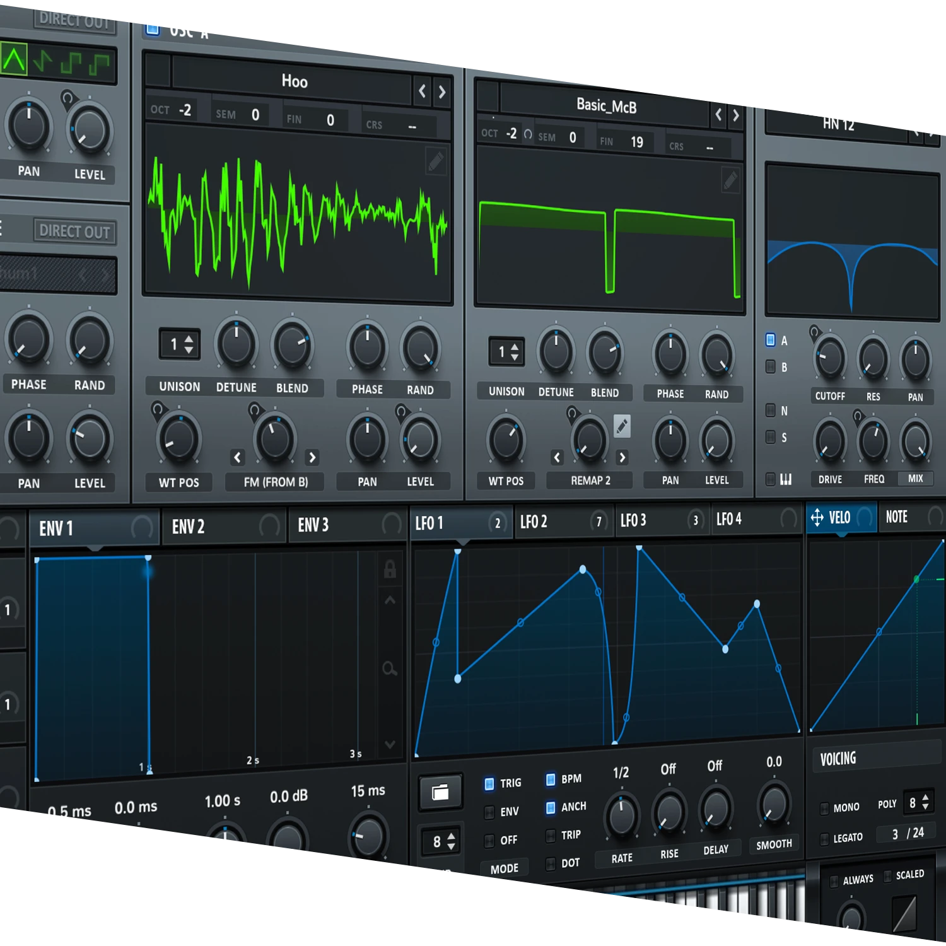
Task: Go to next wavetable after Hoo
Action: [x=442, y=93]
